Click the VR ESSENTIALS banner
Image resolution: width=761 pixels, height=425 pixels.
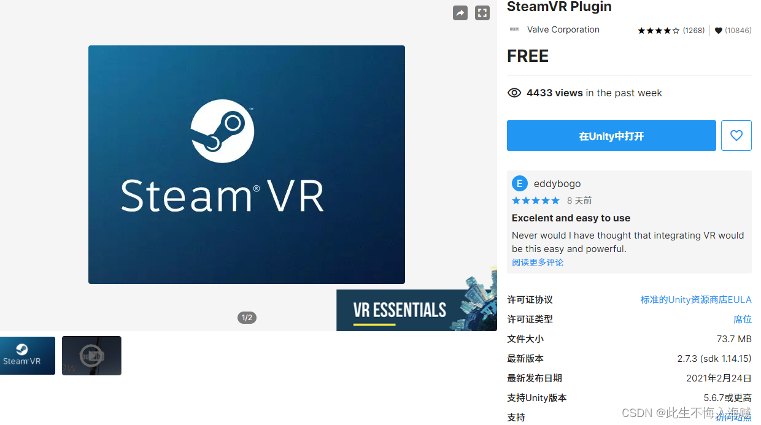tap(417, 310)
